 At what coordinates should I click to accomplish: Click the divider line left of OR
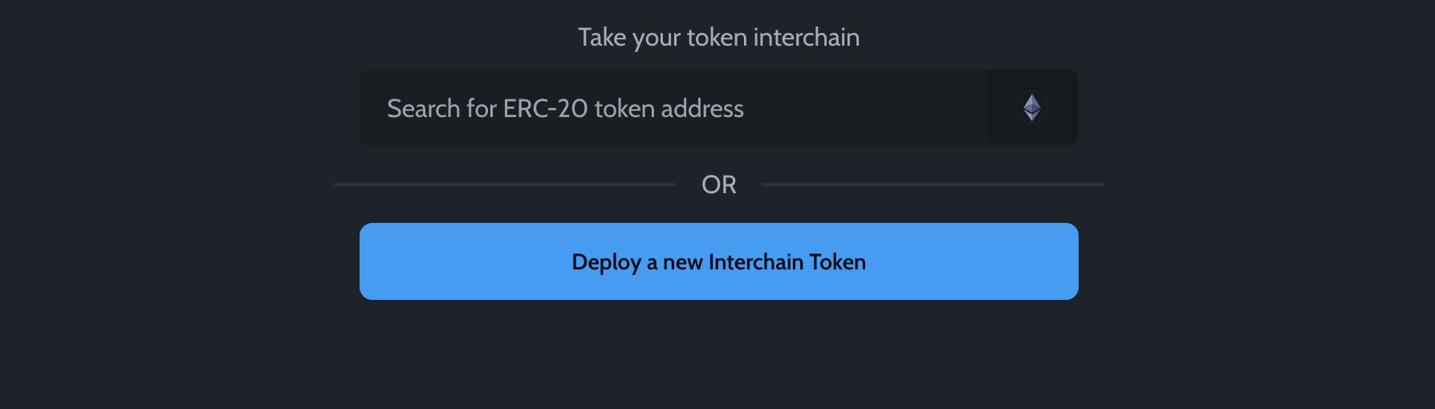pyautogui.click(x=505, y=184)
